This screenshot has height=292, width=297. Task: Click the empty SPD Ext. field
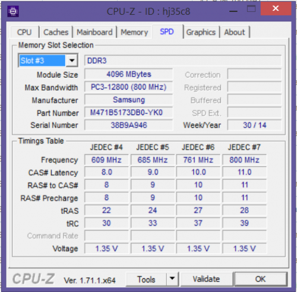(x=254, y=113)
